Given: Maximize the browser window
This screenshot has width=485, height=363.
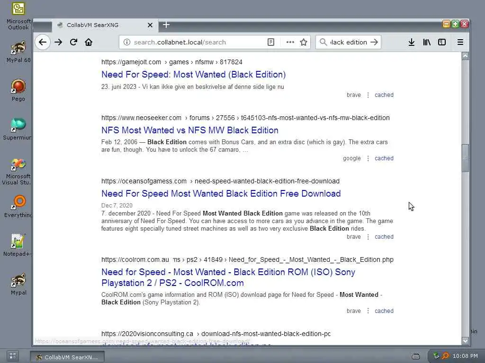Looking at the screenshot, I should 455,24.
